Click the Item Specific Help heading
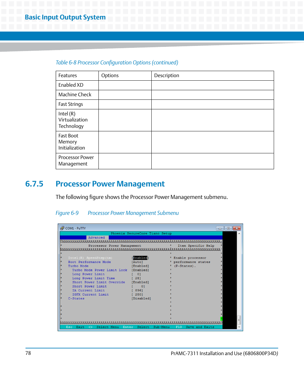Image resolution: width=304 pixels, height=365 pixels. [196, 245]
